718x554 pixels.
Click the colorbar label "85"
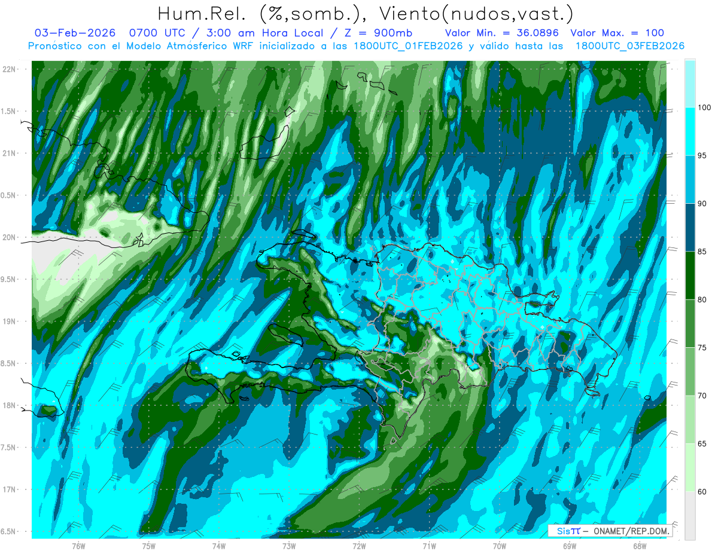pyautogui.click(x=702, y=252)
